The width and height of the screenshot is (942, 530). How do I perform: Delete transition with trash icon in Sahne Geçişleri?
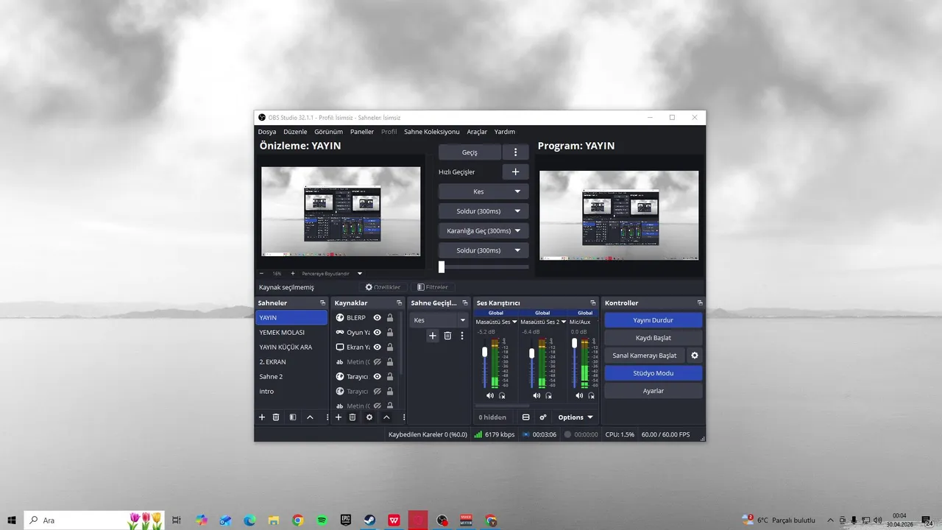447,336
